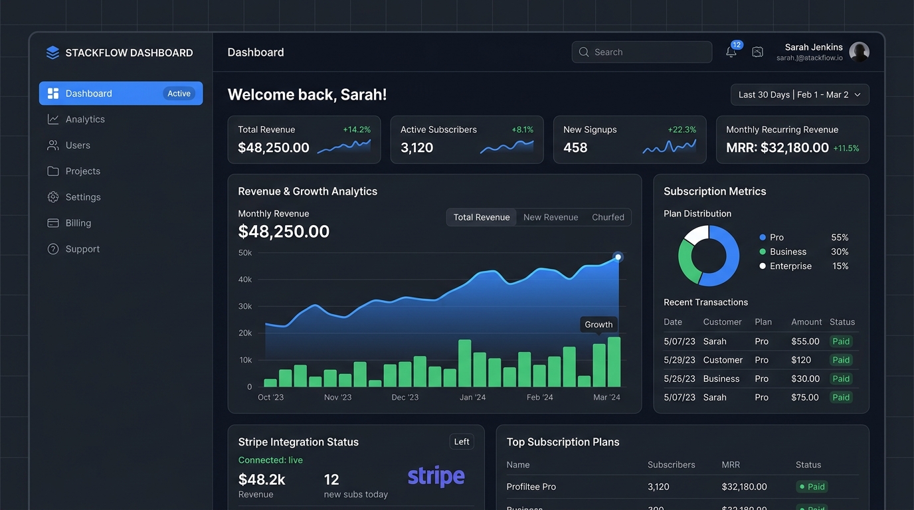Click Paid status for $120 transaction

841,360
